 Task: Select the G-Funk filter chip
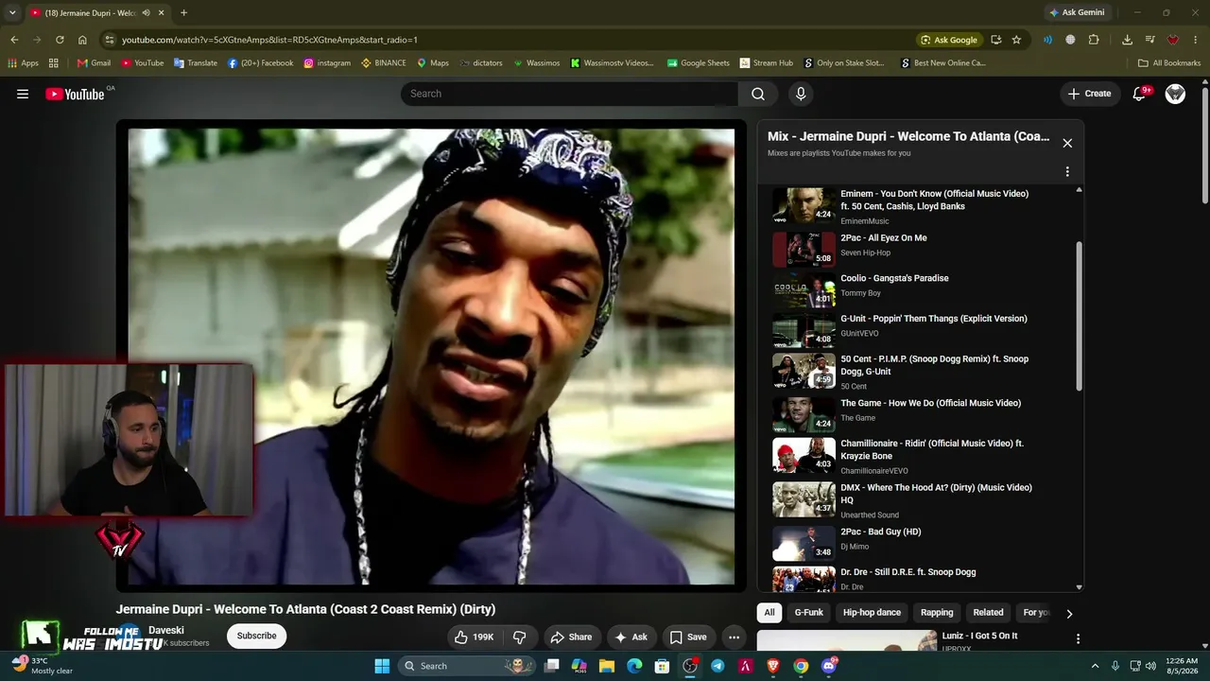[x=808, y=612]
